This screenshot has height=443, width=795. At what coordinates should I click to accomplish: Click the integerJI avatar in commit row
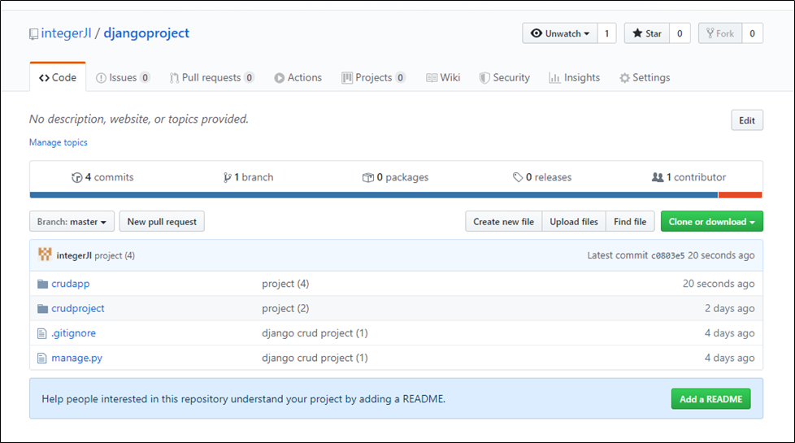point(46,254)
